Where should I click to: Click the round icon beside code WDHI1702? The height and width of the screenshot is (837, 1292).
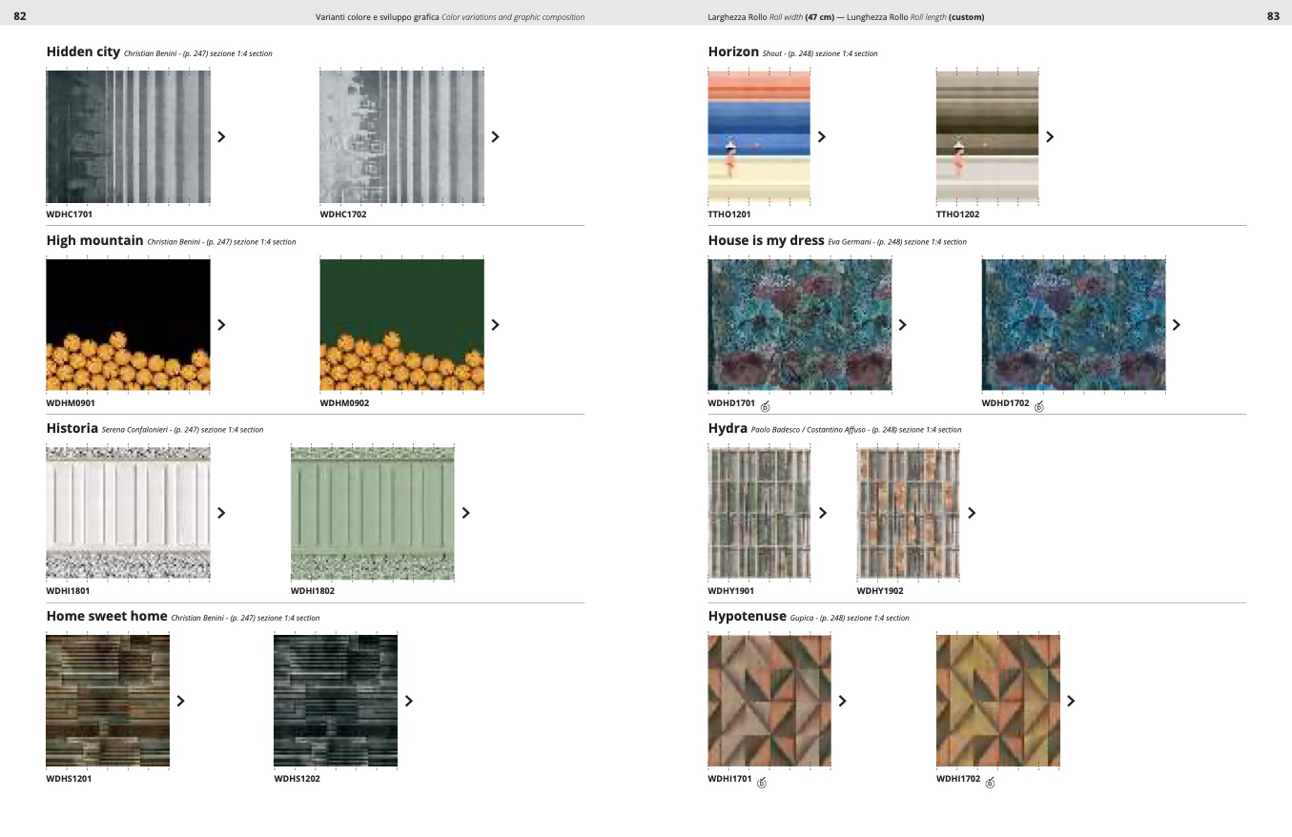(990, 783)
